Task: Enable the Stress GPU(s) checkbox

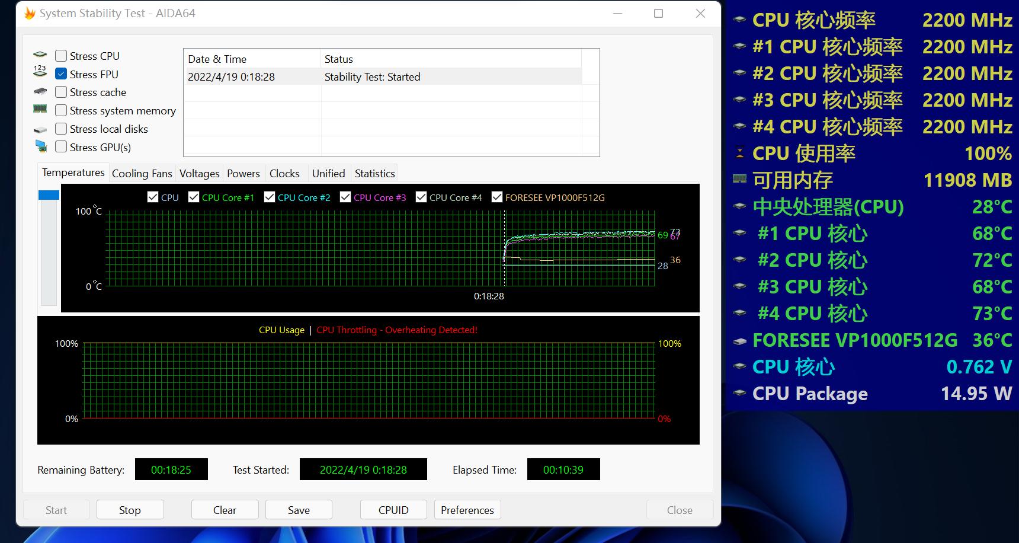Action: click(x=61, y=146)
